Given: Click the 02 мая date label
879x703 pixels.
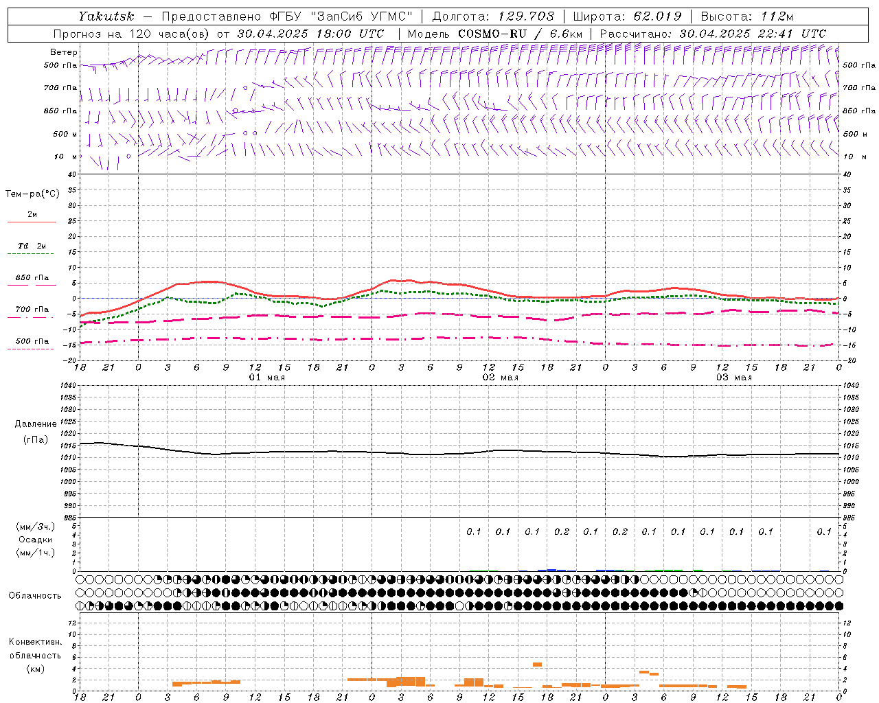Looking at the screenshot, I should click(500, 378).
